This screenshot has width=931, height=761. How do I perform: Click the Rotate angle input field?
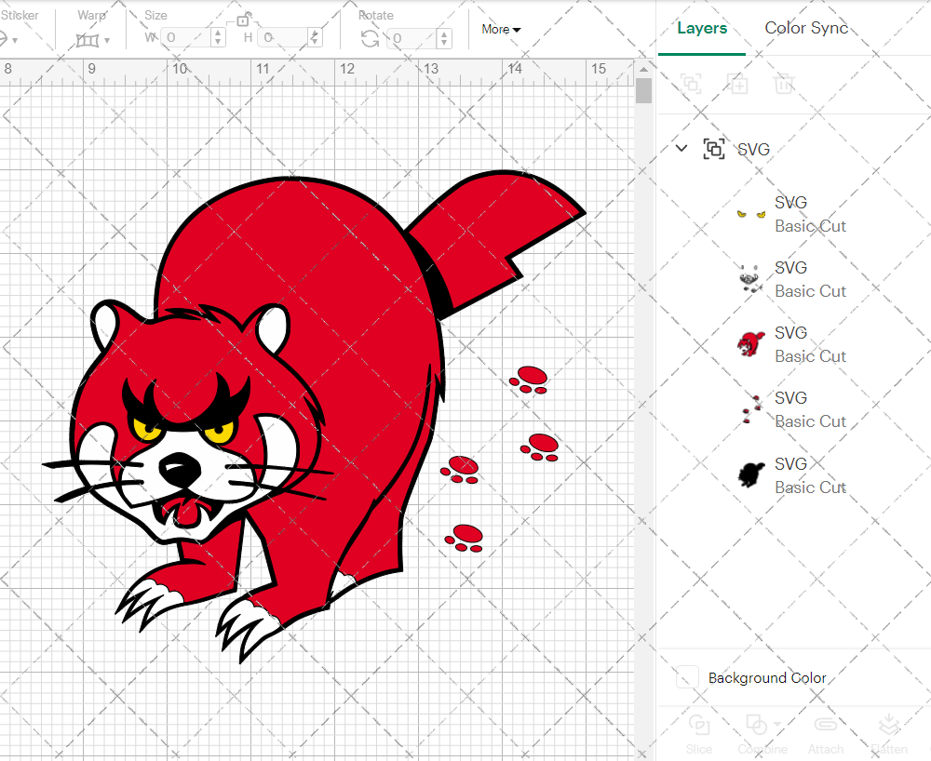(414, 38)
